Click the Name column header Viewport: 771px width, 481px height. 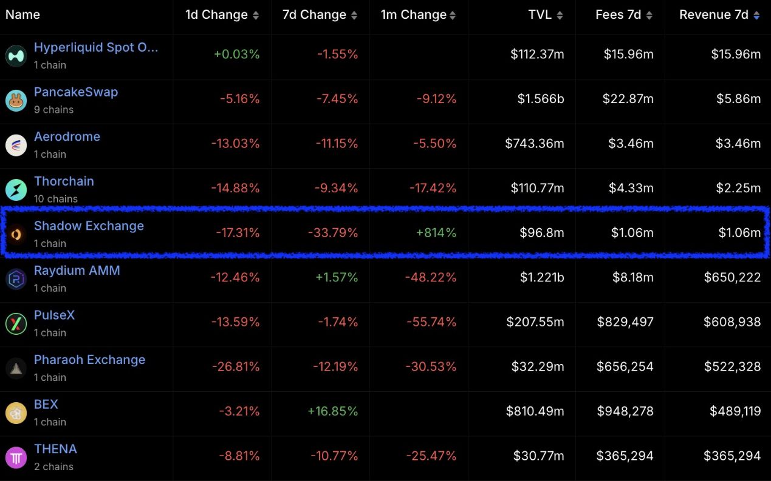click(22, 15)
